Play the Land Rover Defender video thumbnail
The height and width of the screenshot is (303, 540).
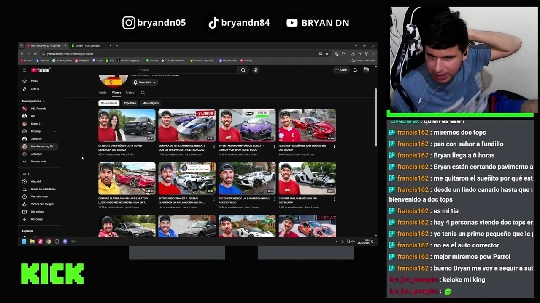click(x=127, y=125)
